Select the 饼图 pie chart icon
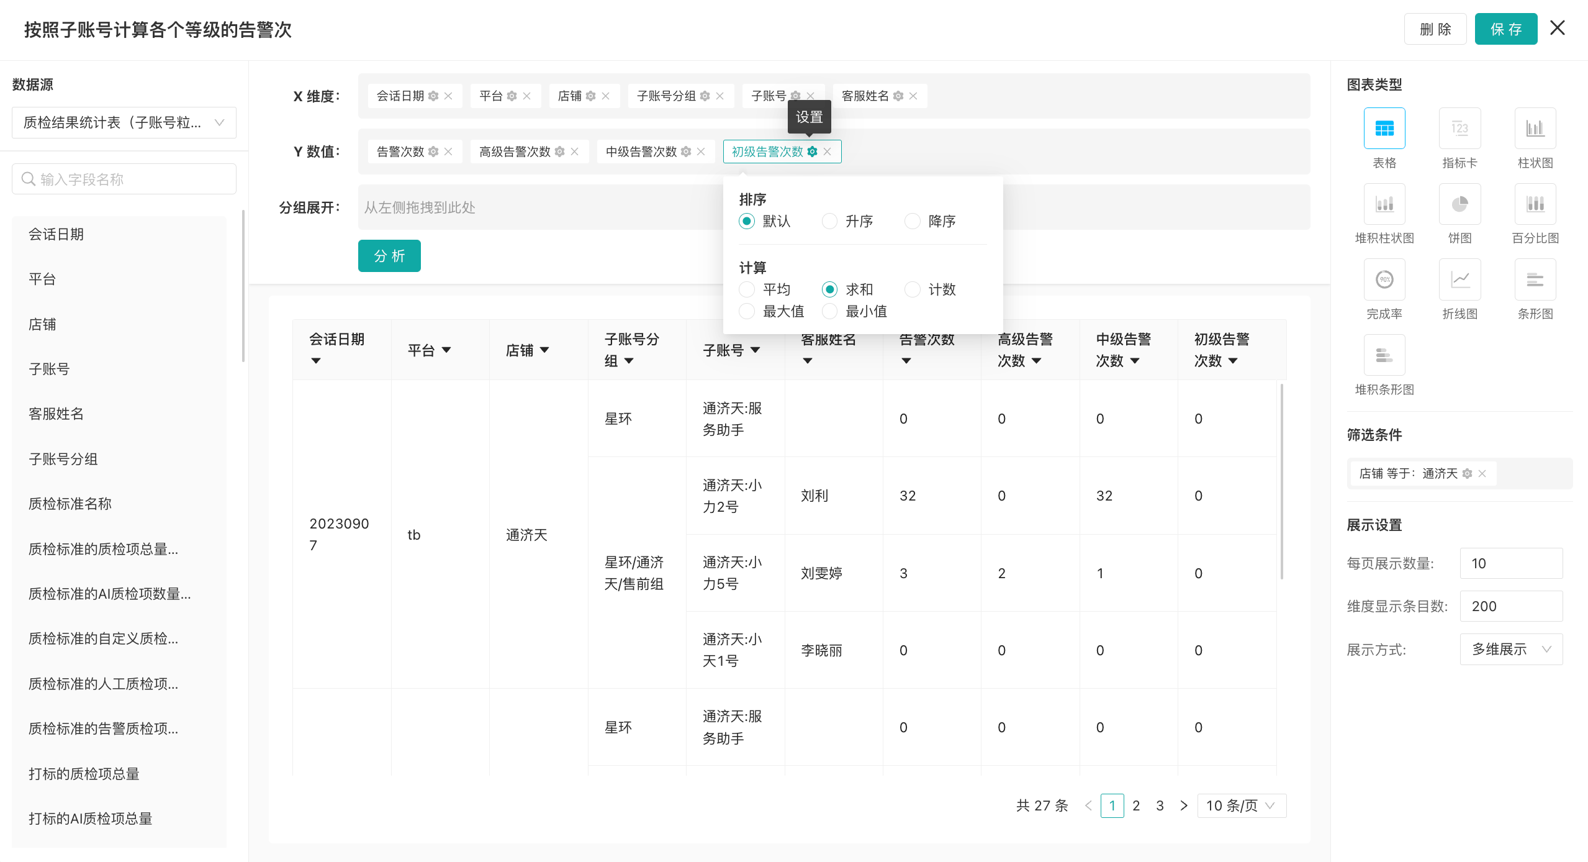 pyautogui.click(x=1459, y=204)
